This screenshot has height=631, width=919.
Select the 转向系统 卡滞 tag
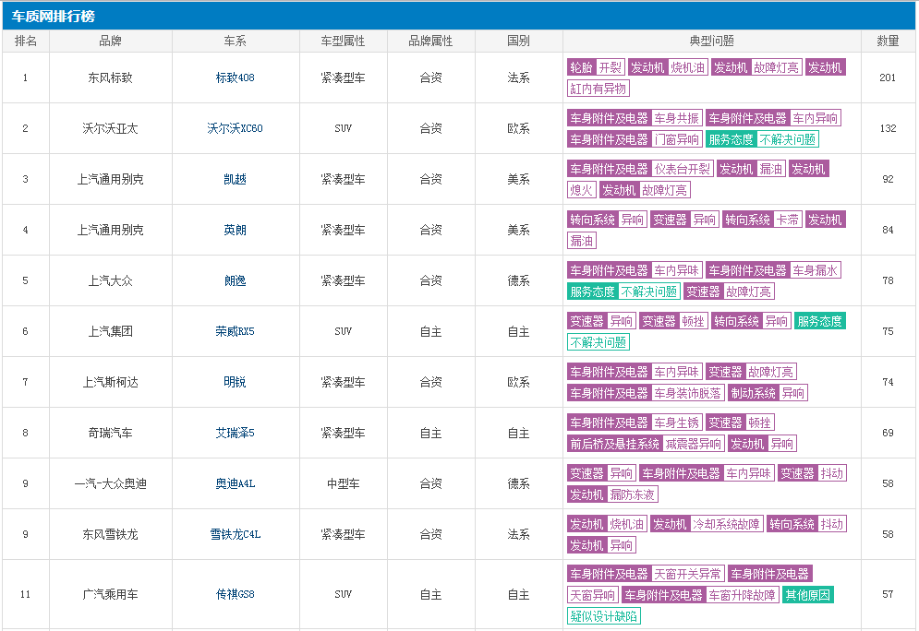click(x=762, y=220)
